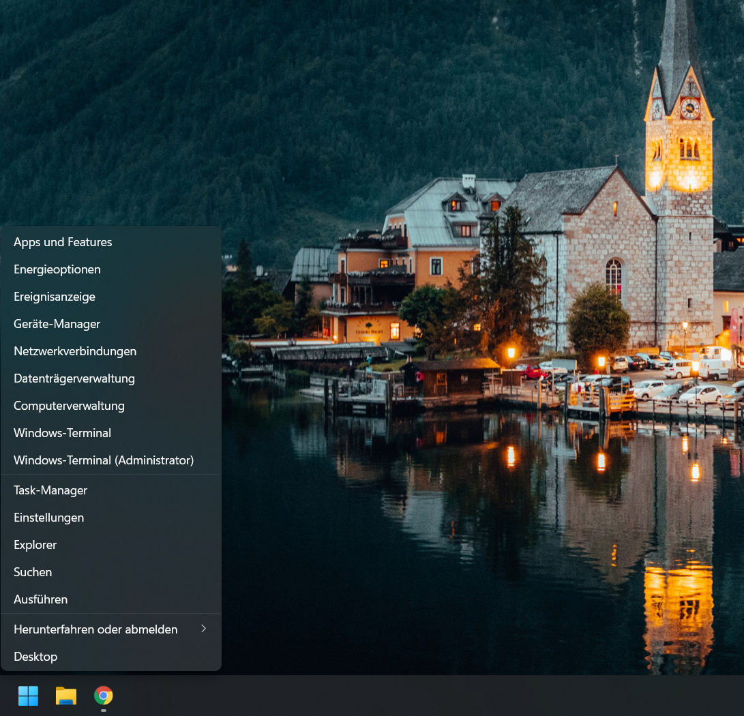Screen dimensions: 744x716
Task: Open the Windows Start button
Action: point(28,696)
